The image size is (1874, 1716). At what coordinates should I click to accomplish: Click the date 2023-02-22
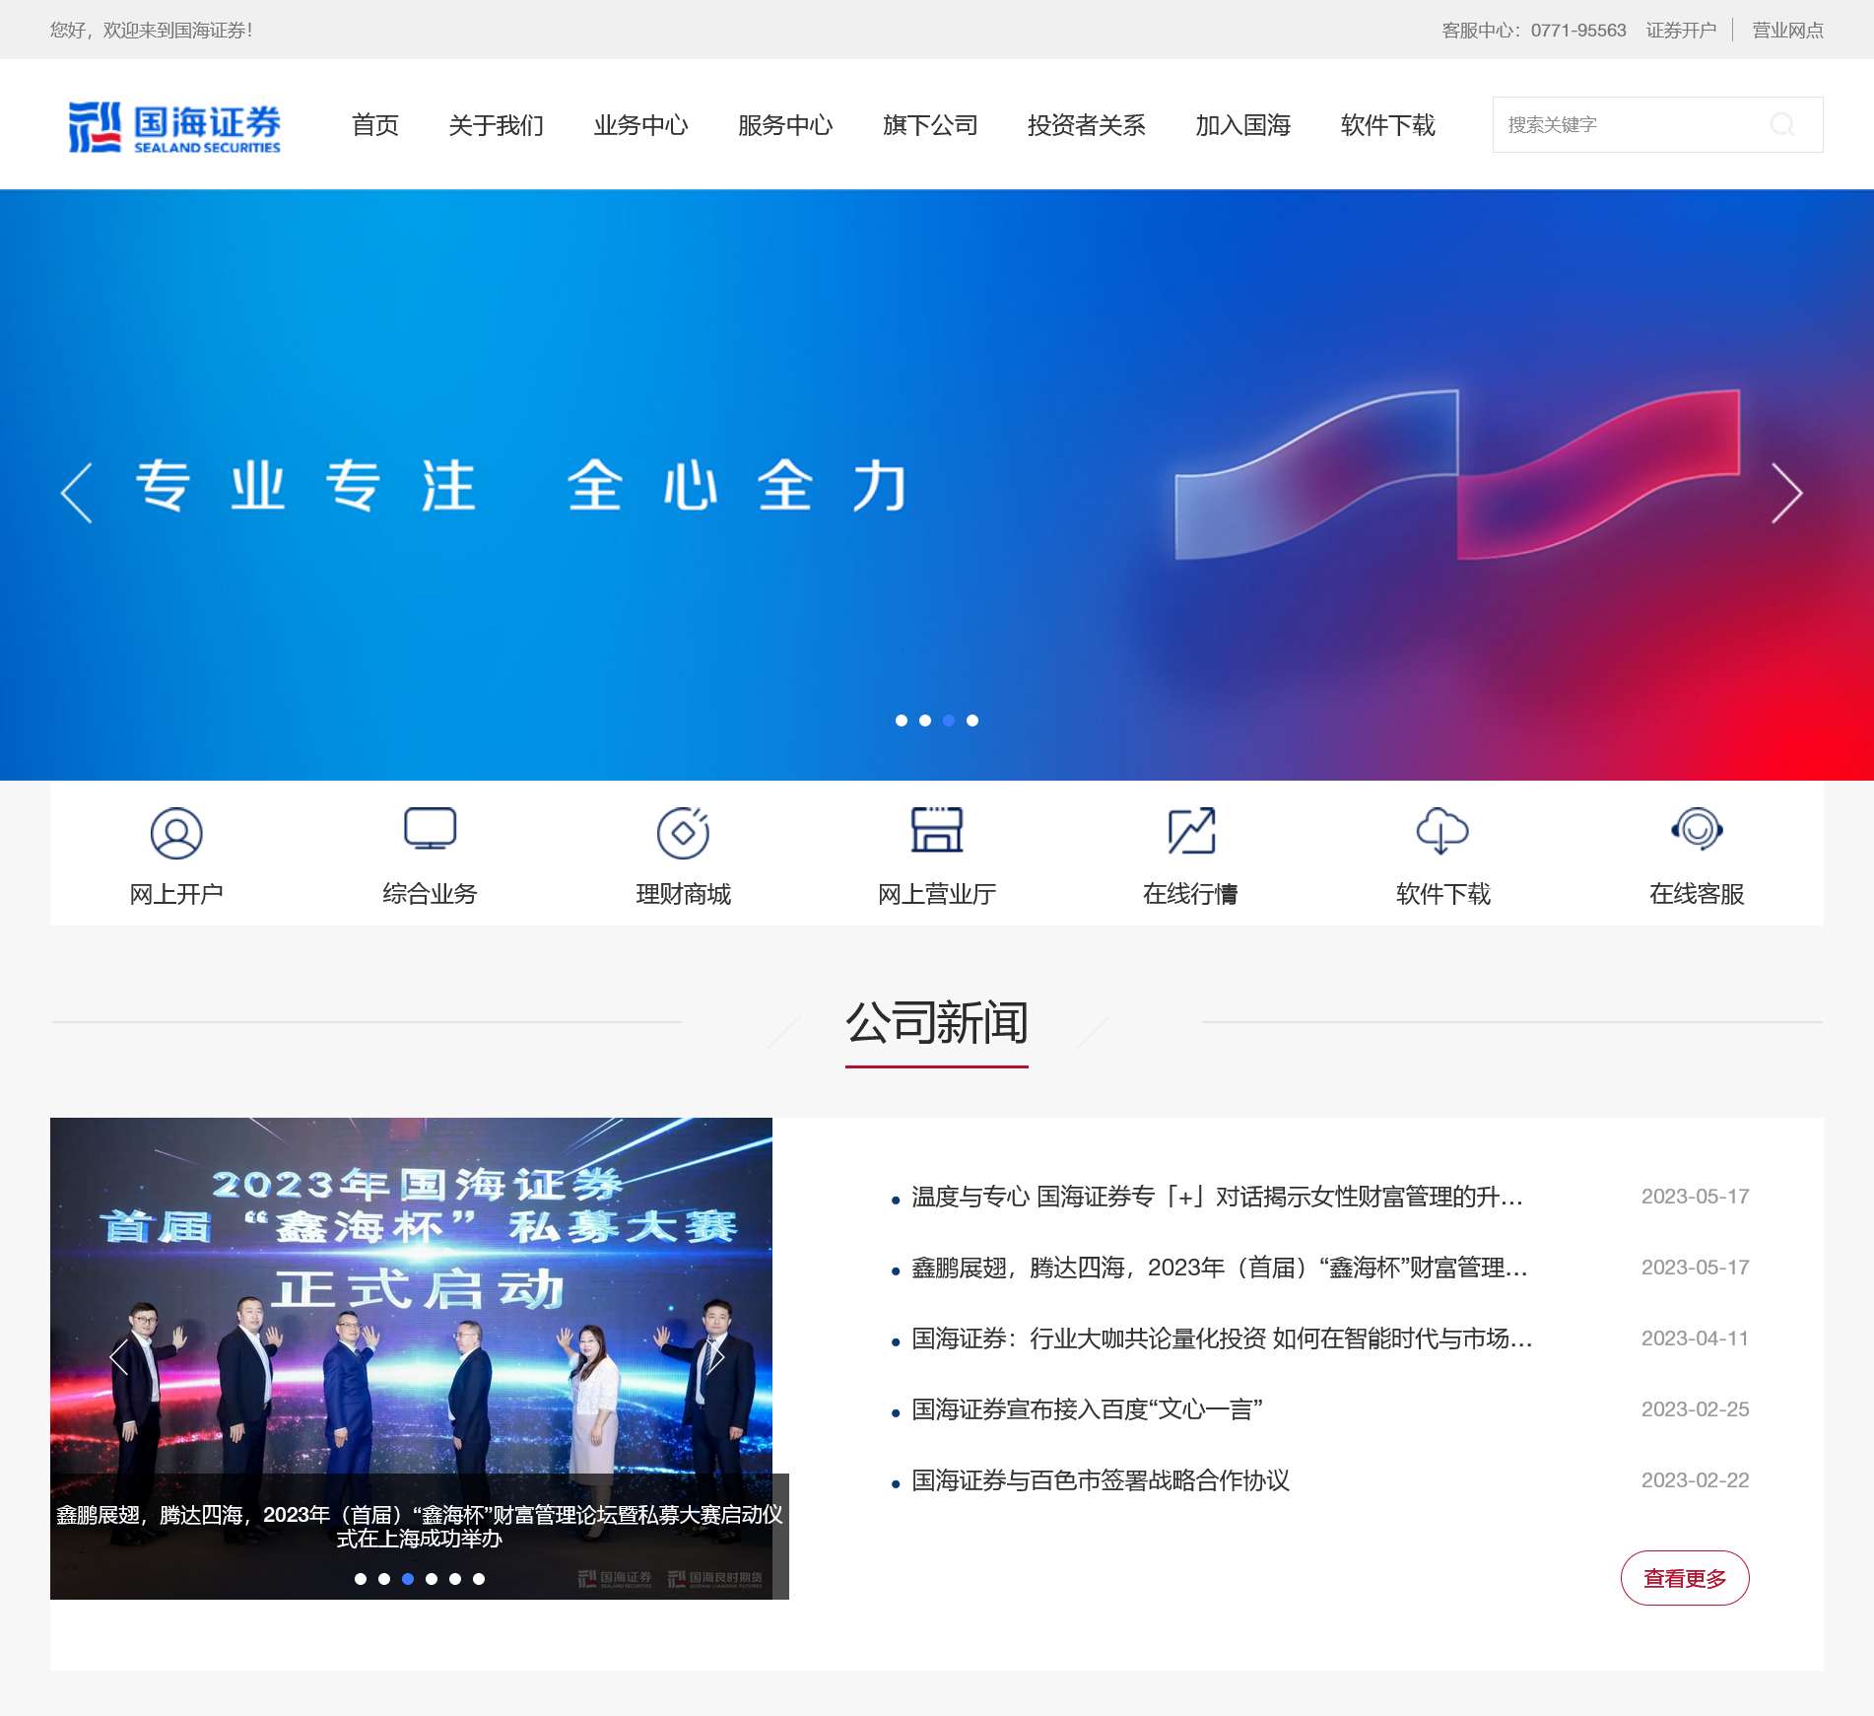(1695, 1480)
